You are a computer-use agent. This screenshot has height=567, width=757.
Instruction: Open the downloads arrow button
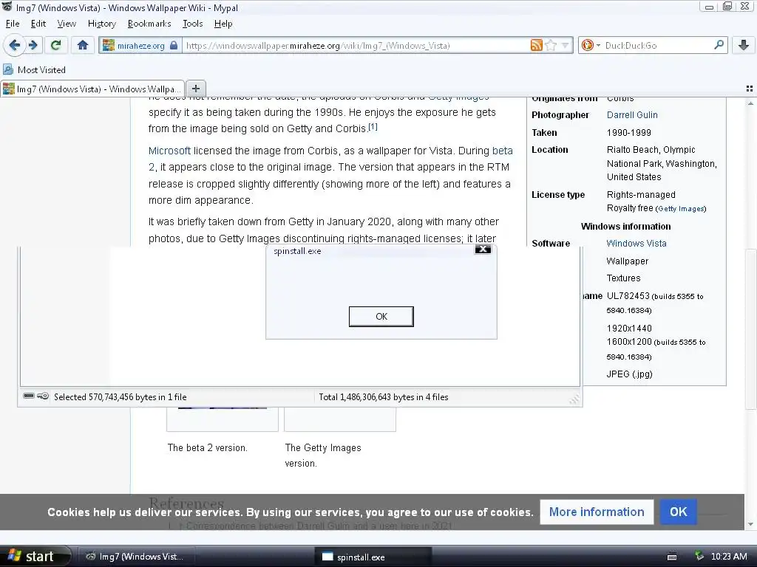(x=744, y=45)
